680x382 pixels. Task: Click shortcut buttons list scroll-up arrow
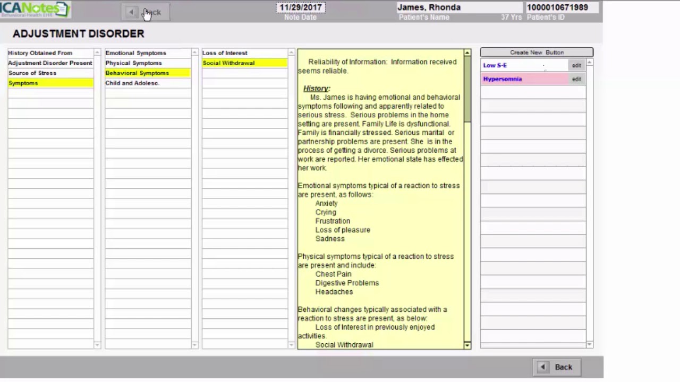[590, 64]
